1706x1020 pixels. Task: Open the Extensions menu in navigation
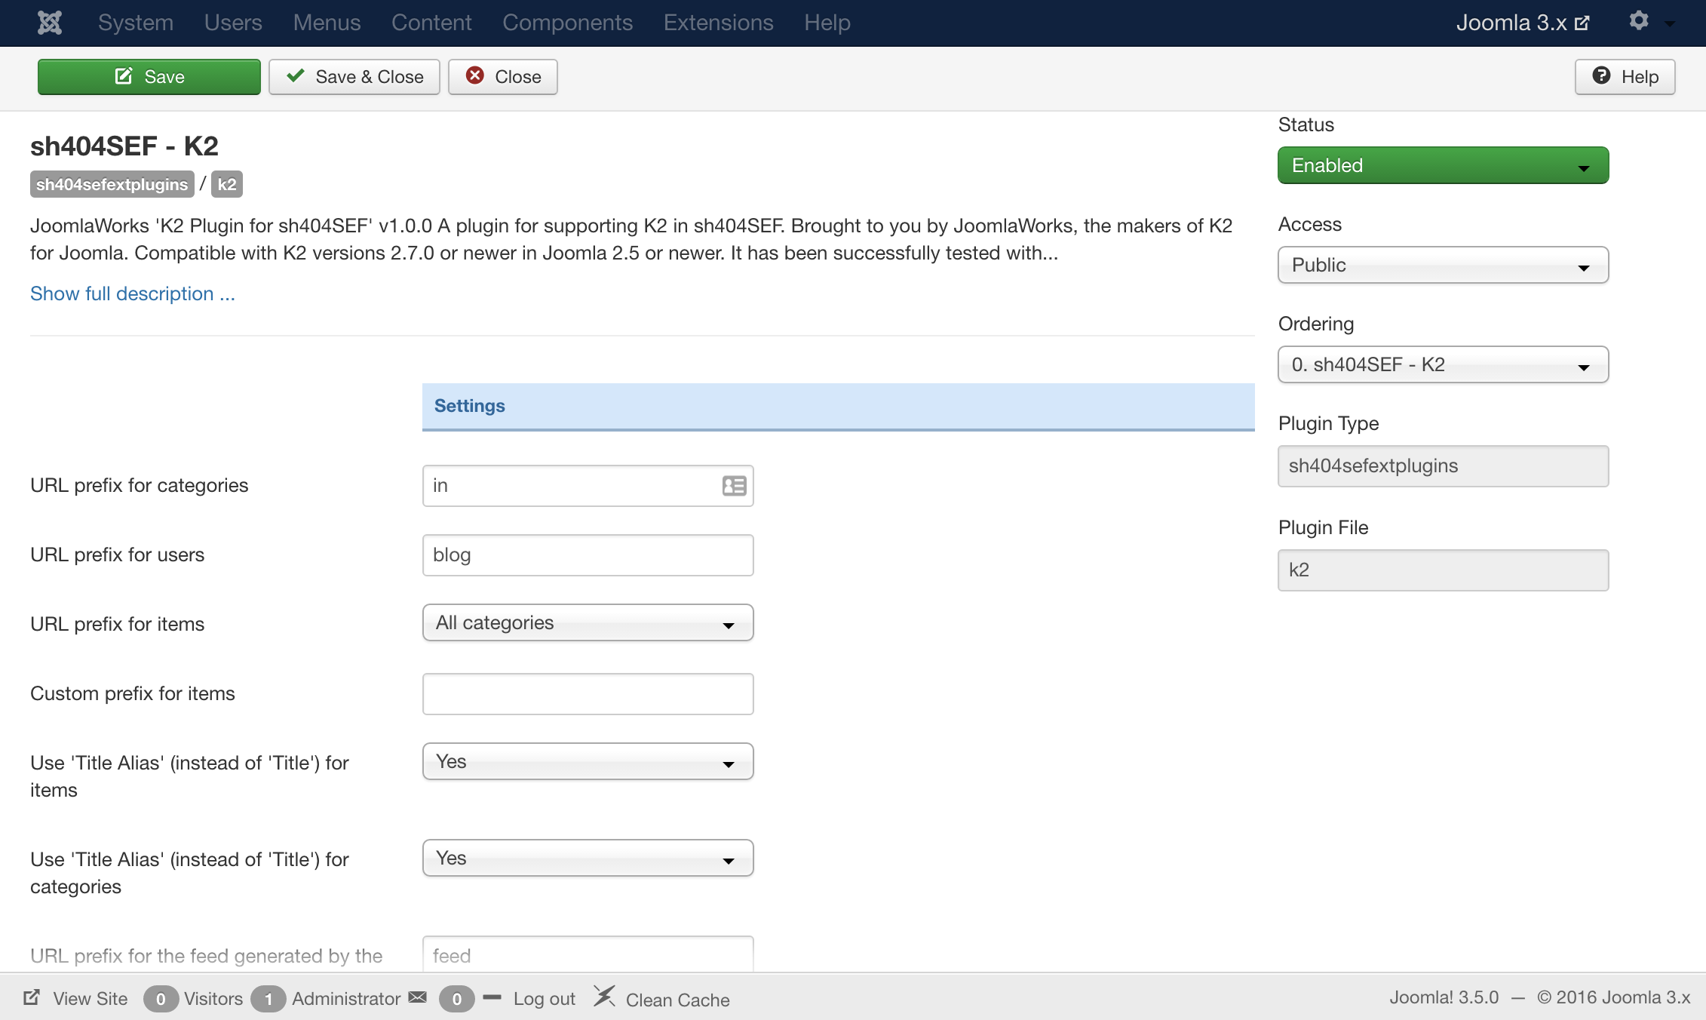point(717,22)
